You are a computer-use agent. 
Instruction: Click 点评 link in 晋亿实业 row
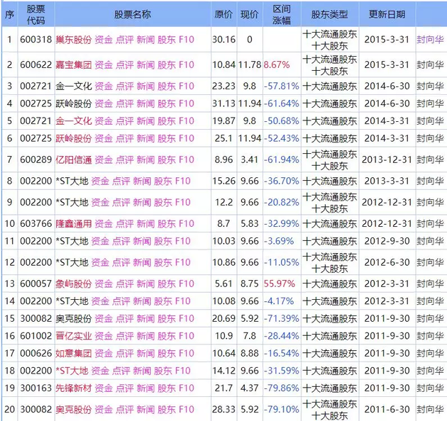[125, 336]
